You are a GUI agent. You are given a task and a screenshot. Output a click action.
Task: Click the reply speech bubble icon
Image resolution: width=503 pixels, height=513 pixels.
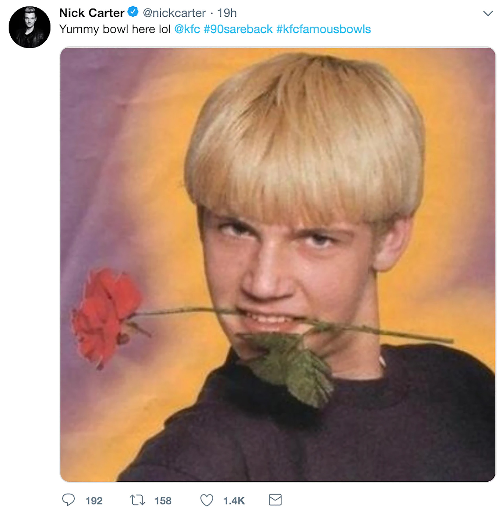click(x=68, y=499)
